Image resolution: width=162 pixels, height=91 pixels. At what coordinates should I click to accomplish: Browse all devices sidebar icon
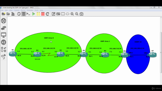(x=4, y=50)
